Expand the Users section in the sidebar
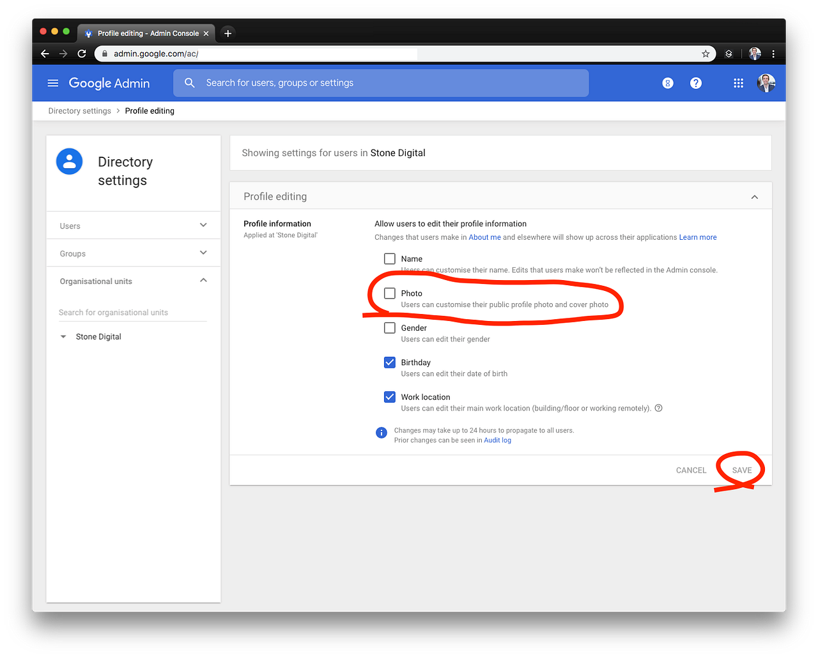Image resolution: width=818 pixels, height=658 pixels. click(203, 225)
